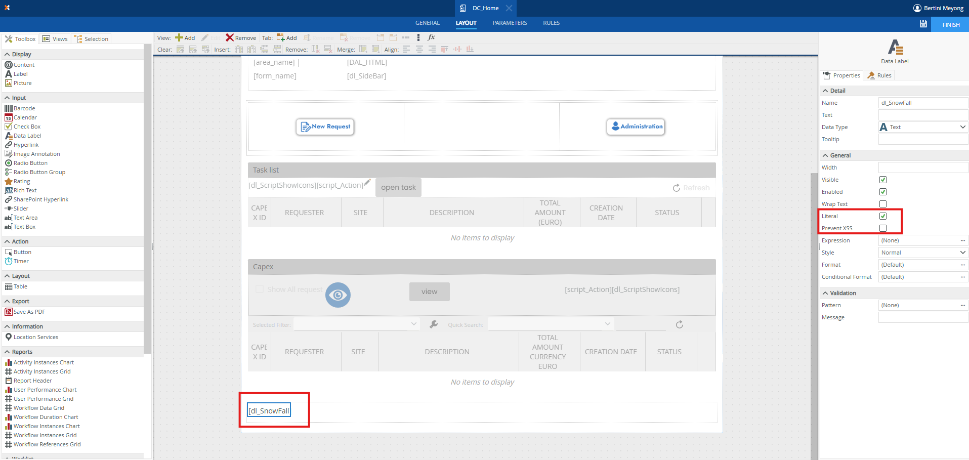
Task: Switch to the RULES tab
Action: tap(551, 23)
